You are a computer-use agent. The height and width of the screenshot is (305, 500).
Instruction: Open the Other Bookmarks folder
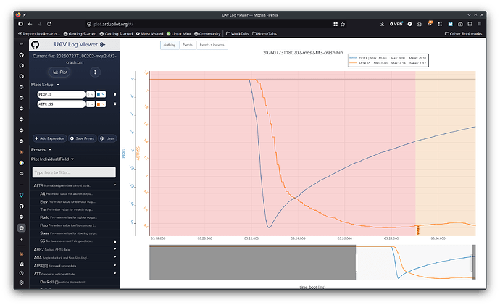point(463,34)
